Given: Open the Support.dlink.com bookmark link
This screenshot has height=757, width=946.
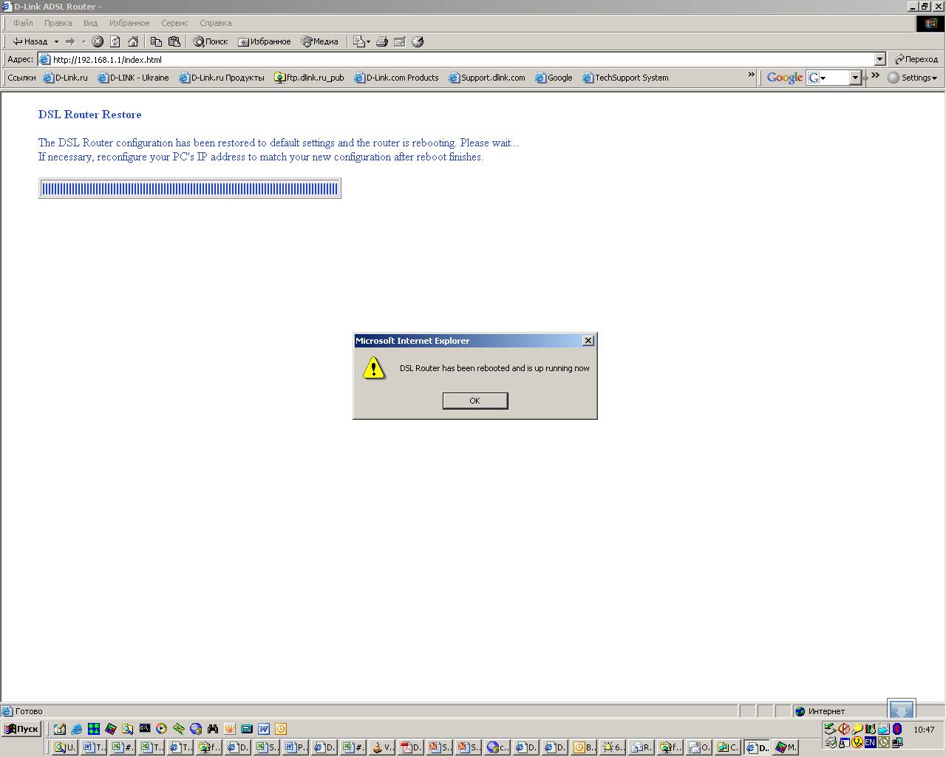Looking at the screenshot, I should click(487, 78).
